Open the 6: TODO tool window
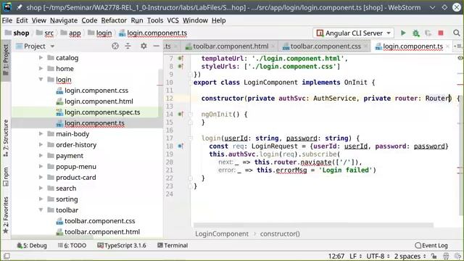This screenshot has width=464, height=261. (x=72, y=245)
